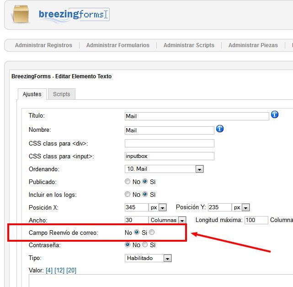
Task: Click the 'Longitud máxima:' label
Action: [219, 220]
